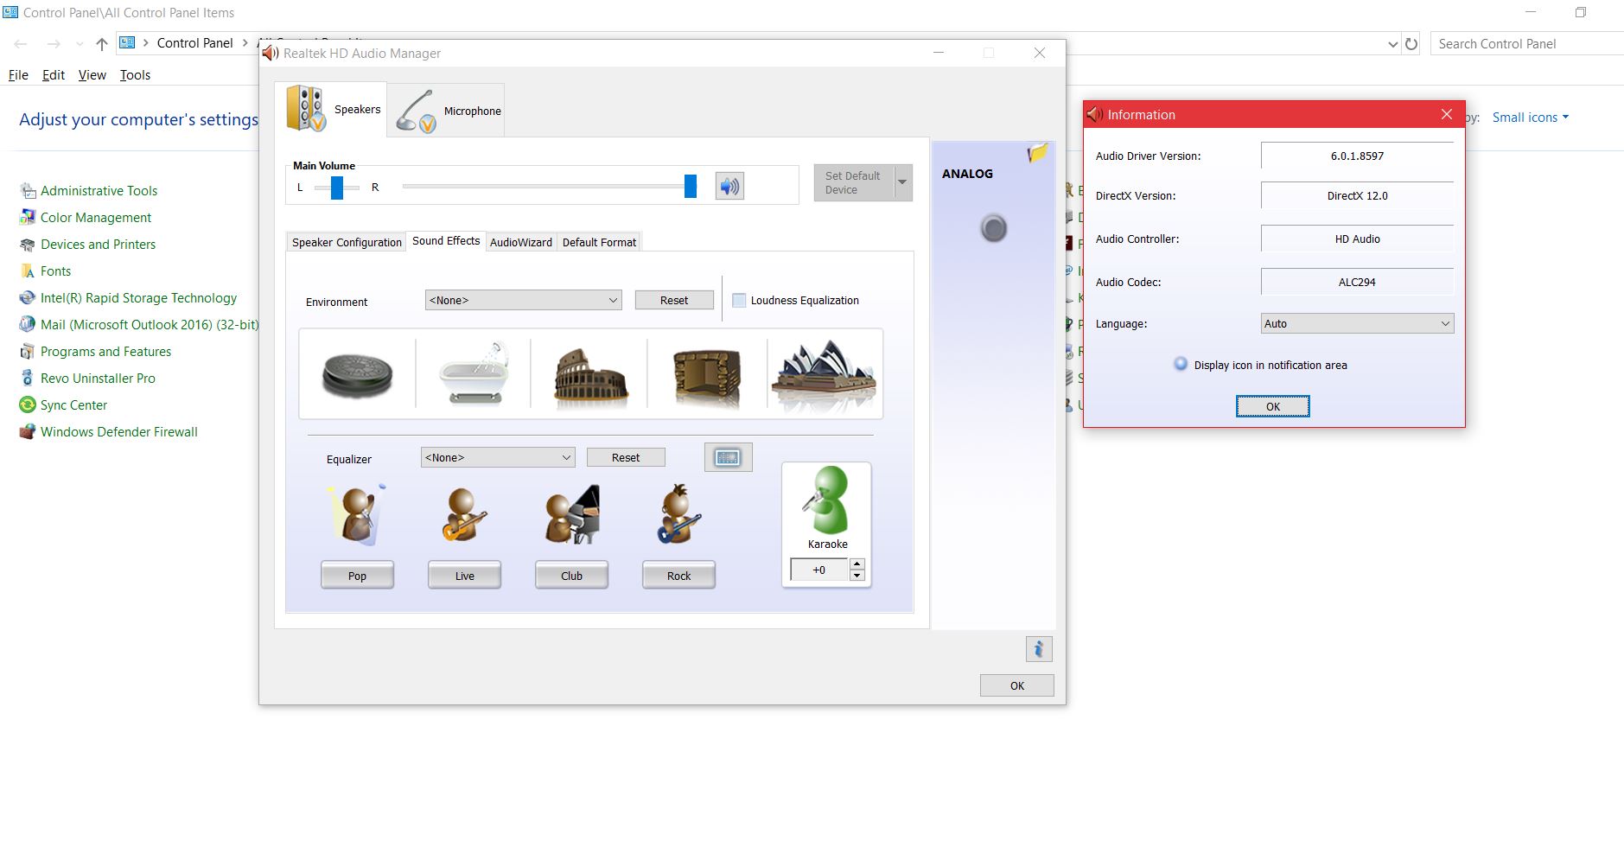
Task: Click the Pop singer equalizer icon
Action: tap(357, 515)
